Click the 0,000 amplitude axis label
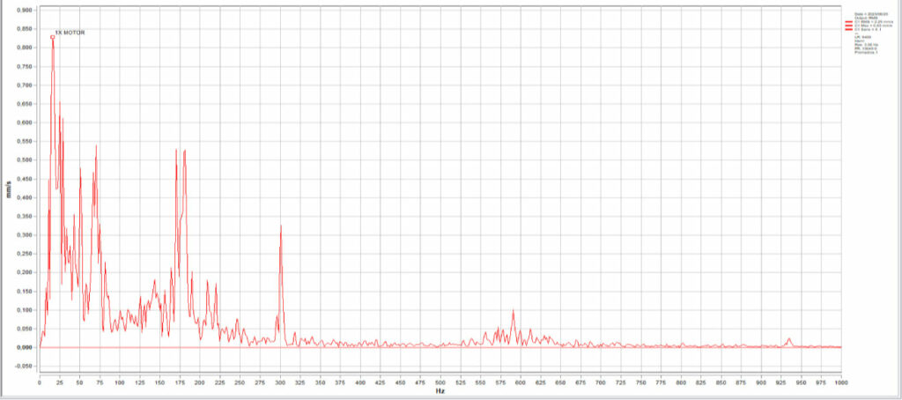This screenshot has width=902, height=400. tap(24, 348)
